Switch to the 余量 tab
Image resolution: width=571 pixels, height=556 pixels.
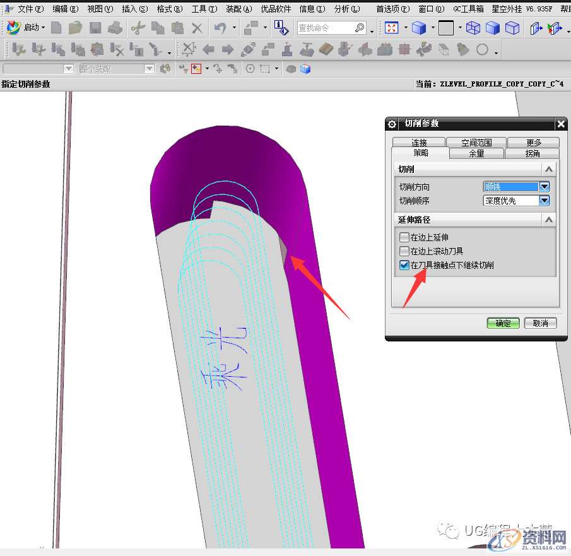click(476, 153)
